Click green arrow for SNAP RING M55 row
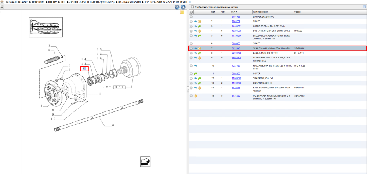The width and height of the screenshot is (367, 174). pos(199,78)
